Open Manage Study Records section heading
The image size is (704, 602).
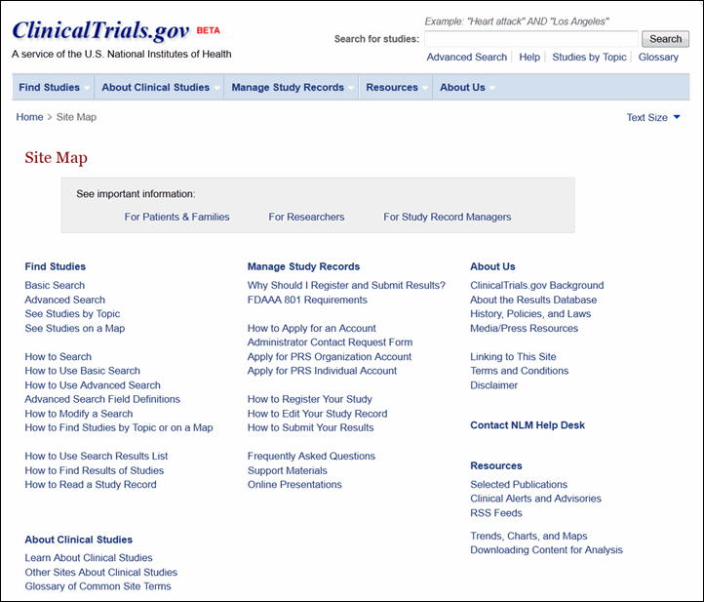tap(303, 266)
